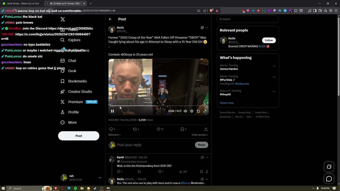Image resolution: width=340 pixels, height=191 pixels.
Task: Open #PorVida trend options menu
Action: 274,77
